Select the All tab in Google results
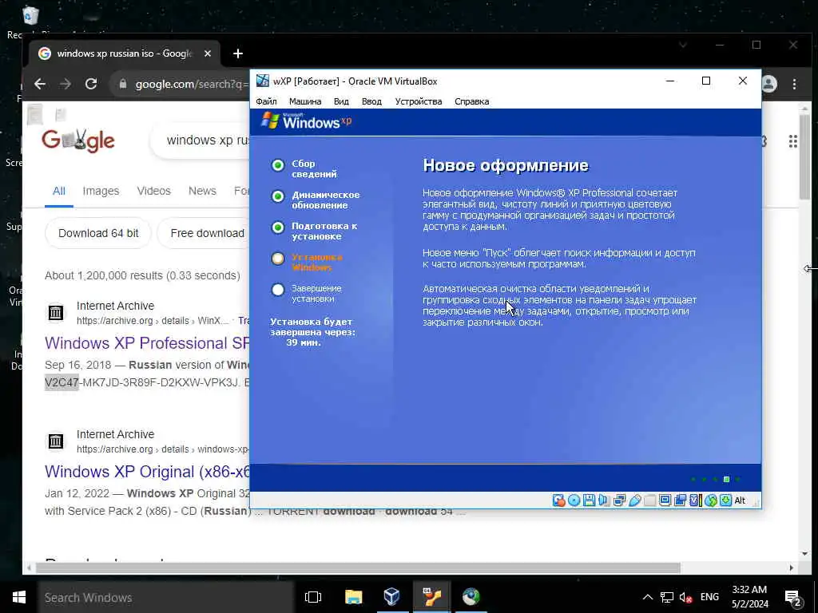Viewport: 818px width, 613px height. point(59,192)
